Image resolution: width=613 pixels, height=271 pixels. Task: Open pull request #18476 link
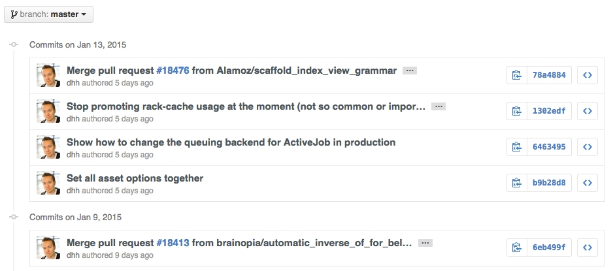click(173, 71)
